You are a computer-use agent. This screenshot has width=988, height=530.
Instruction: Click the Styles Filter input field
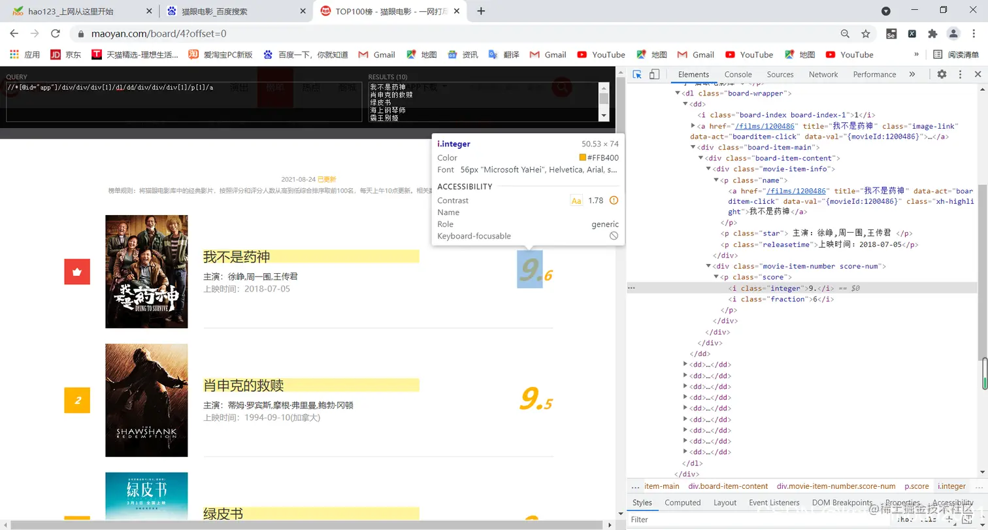[758, 520]
